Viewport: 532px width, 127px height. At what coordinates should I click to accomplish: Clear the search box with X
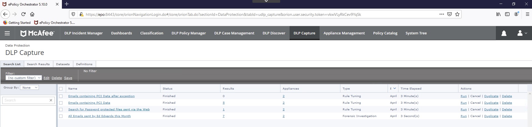(x=51, y=100)
